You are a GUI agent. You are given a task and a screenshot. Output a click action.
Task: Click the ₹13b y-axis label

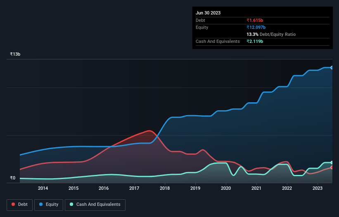click(15, 54)
